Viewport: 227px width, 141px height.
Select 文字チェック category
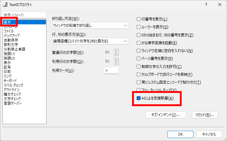point(24,99)
